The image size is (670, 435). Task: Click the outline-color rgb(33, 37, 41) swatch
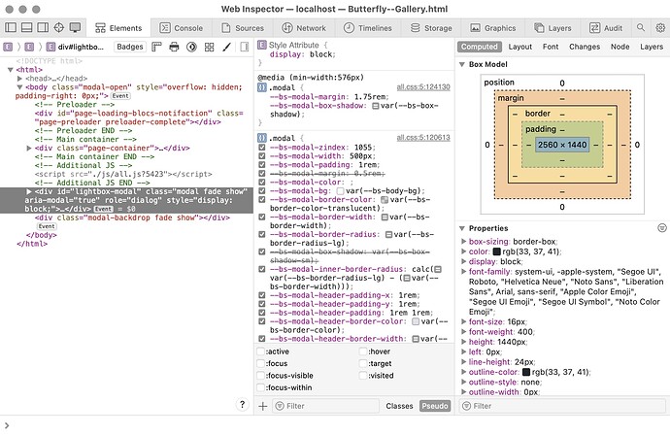[526, 373]
